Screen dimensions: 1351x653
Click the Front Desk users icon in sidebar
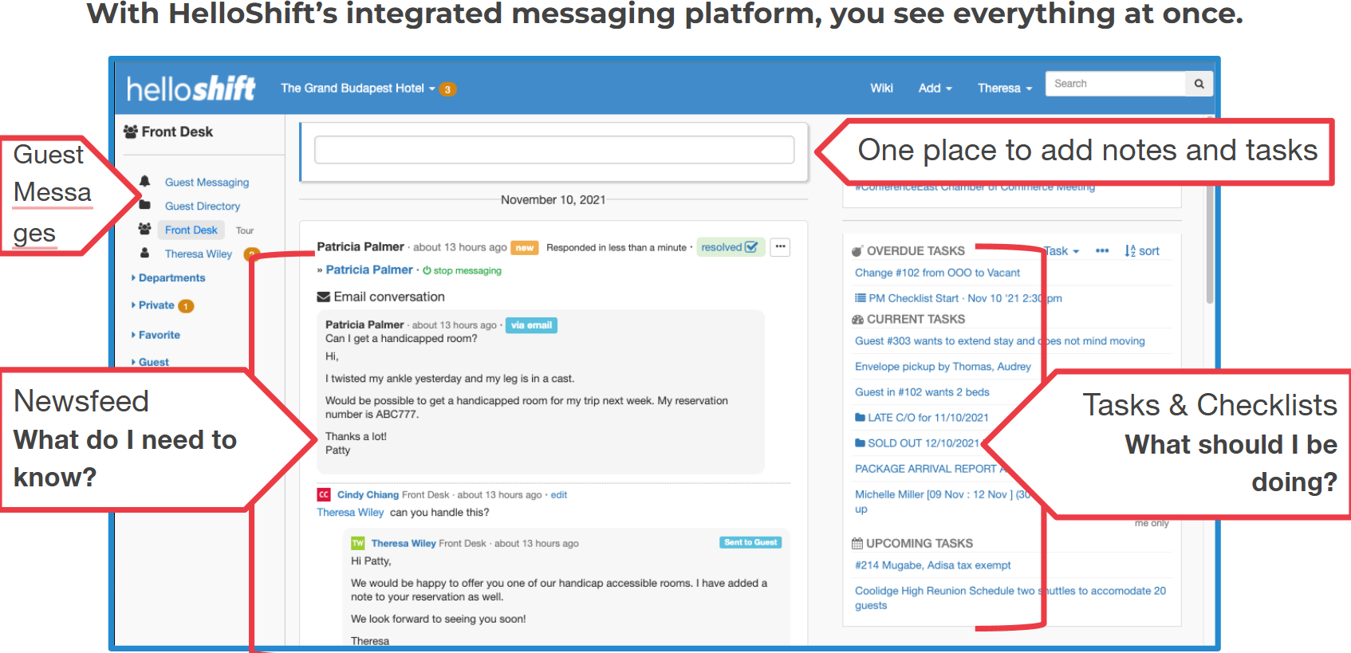tap(144, 229)
